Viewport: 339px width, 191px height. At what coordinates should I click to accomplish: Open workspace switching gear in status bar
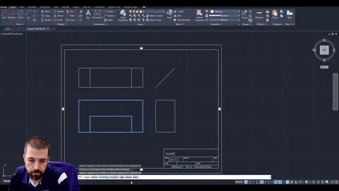pyautogui.click(x=306, y=182)
